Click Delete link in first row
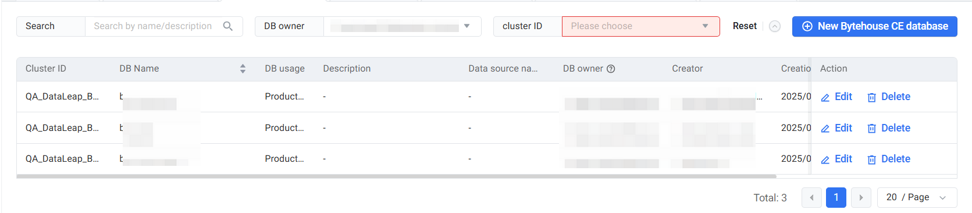Viewport: 972px width, 213px height. click(x=895, y=97)
